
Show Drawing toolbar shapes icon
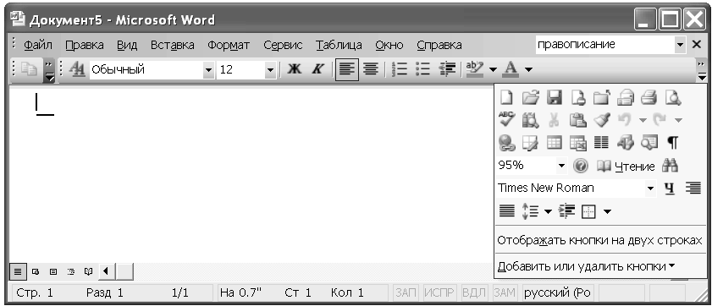pyautogui.click(x=625, y=143)
